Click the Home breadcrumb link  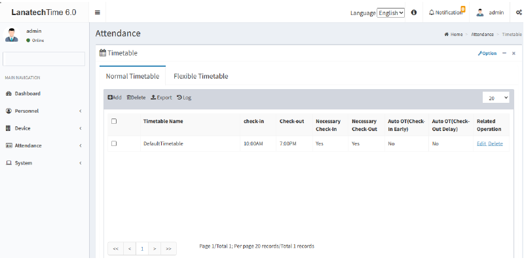point(453,35)
